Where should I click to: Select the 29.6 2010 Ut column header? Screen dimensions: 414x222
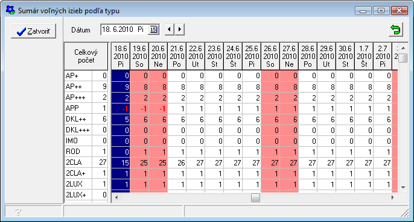326,57
